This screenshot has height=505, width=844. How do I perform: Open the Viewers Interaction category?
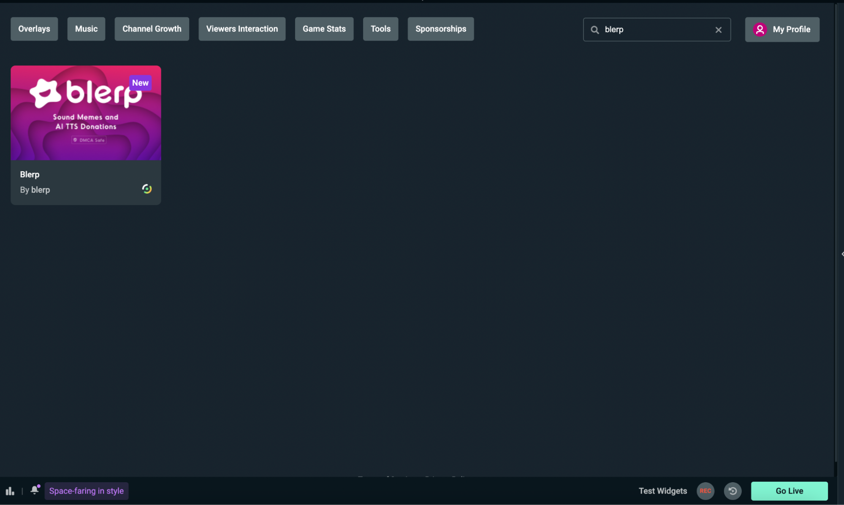coord(242,29)
